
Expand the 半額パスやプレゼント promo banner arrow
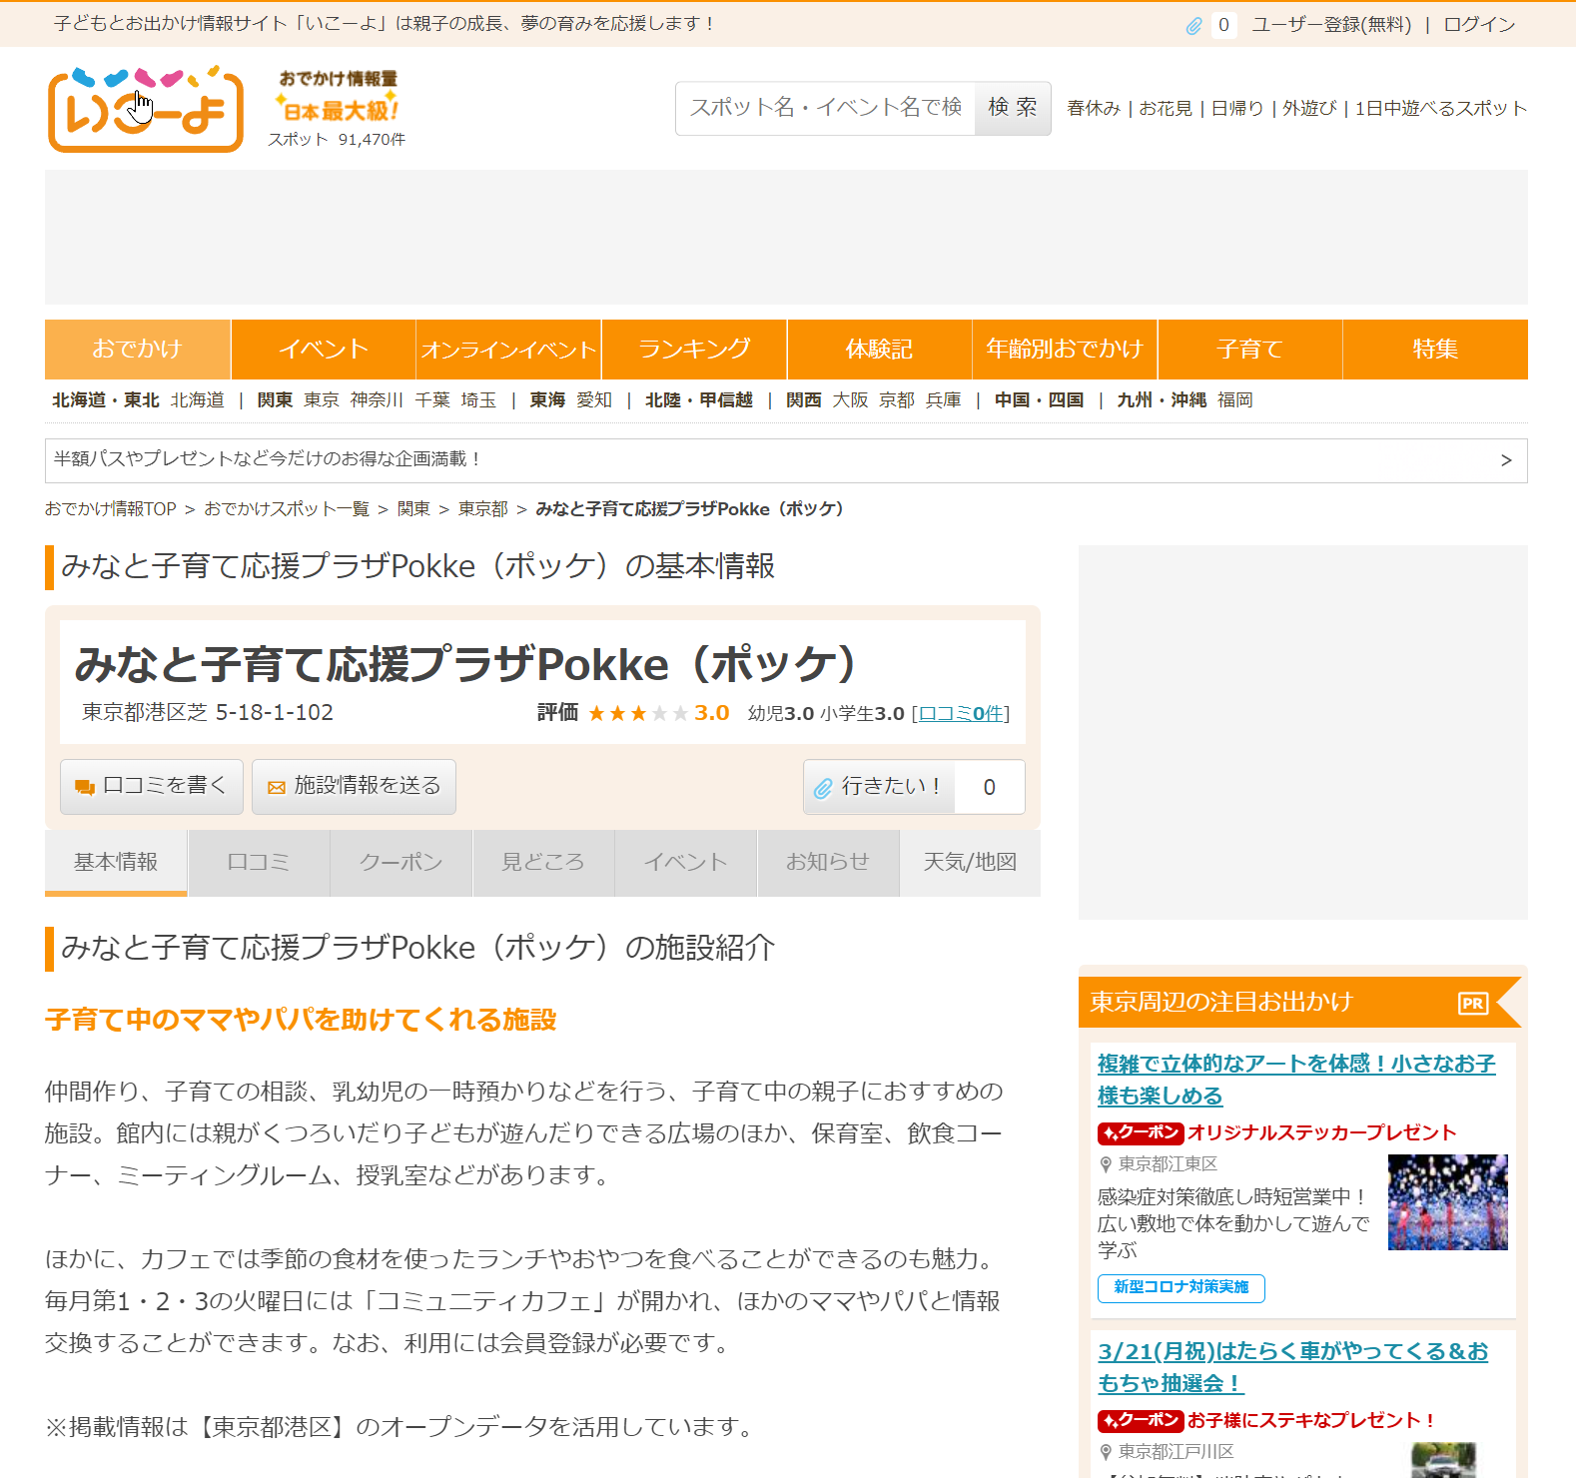pyautogui.click(x=1506, y=460)
